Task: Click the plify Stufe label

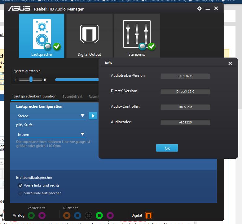Action: click(x=24, y=125)
